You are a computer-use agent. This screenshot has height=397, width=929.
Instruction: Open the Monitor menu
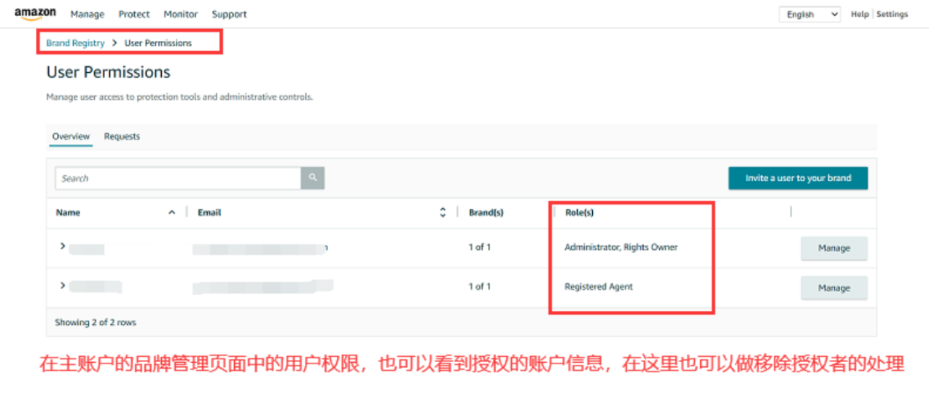click(181, 15)
